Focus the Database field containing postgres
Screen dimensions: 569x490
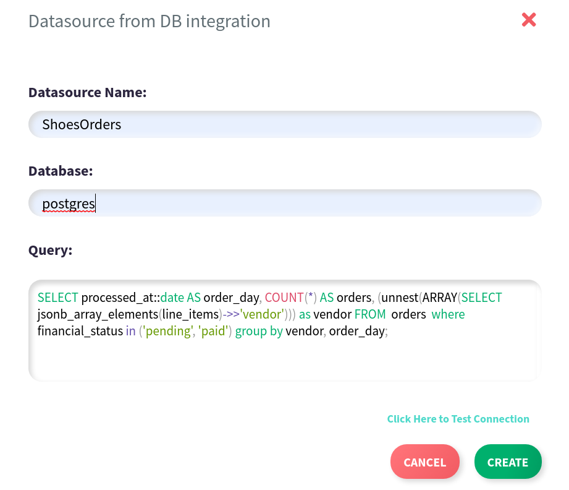tap(284, 203)
